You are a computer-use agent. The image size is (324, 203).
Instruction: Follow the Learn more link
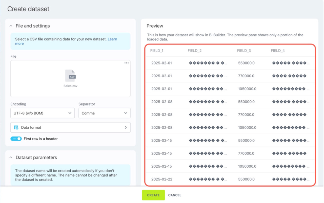[x=112, y=39]
